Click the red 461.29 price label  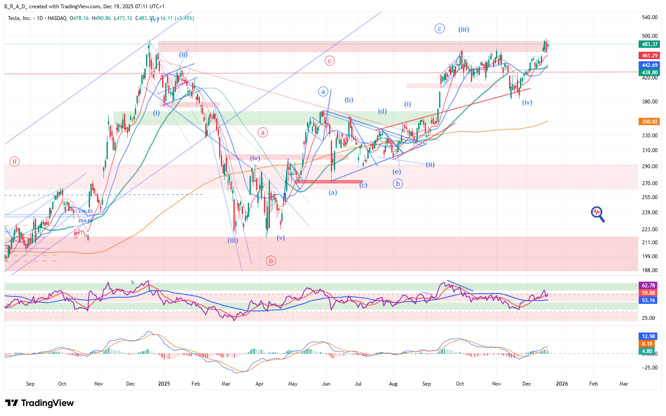(x=649, y=56)
